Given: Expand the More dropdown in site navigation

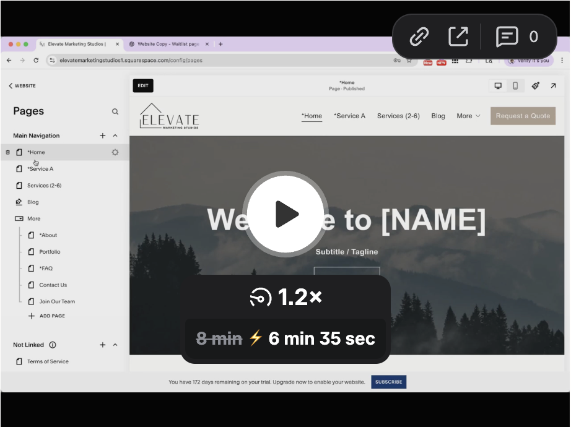Looking at the screenshot, I should pos(468,116).
